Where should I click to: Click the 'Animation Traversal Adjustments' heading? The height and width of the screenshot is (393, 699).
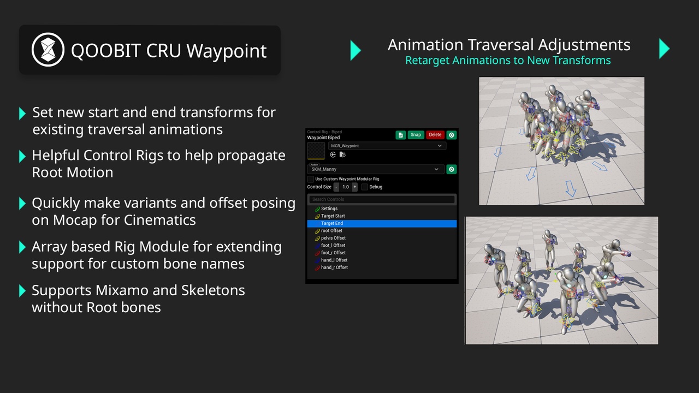point(509,45)
